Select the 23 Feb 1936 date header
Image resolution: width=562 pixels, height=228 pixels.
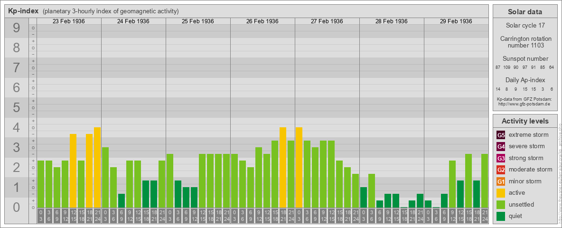coord(69,21)
